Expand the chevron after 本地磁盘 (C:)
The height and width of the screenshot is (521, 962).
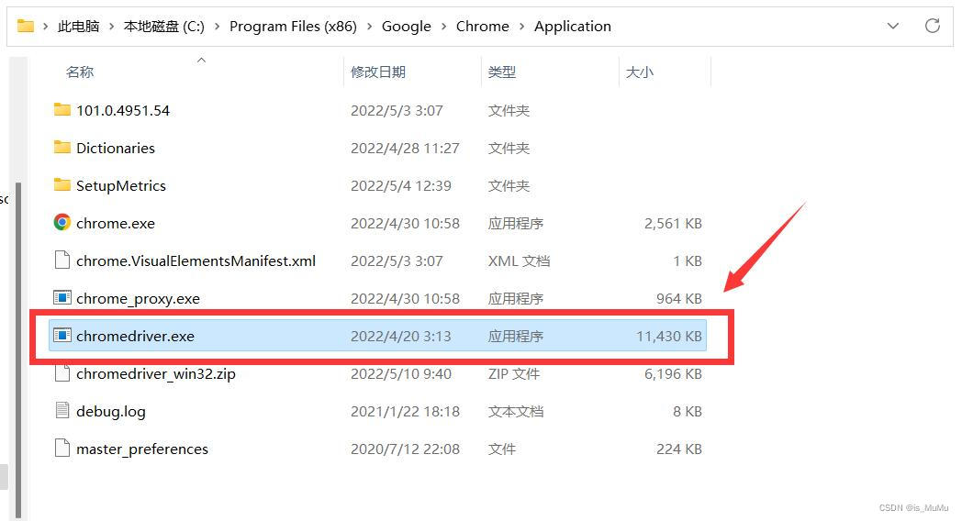pyautogui.click(x=217, y=27)
